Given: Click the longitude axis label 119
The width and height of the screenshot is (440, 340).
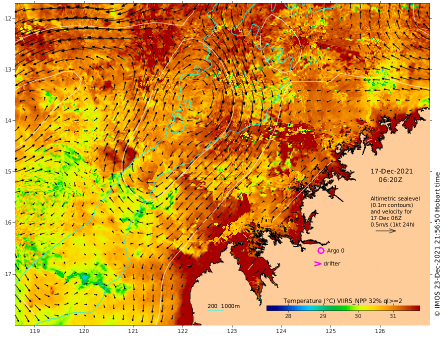Looking at the screenshot, I should coord(34,331).
